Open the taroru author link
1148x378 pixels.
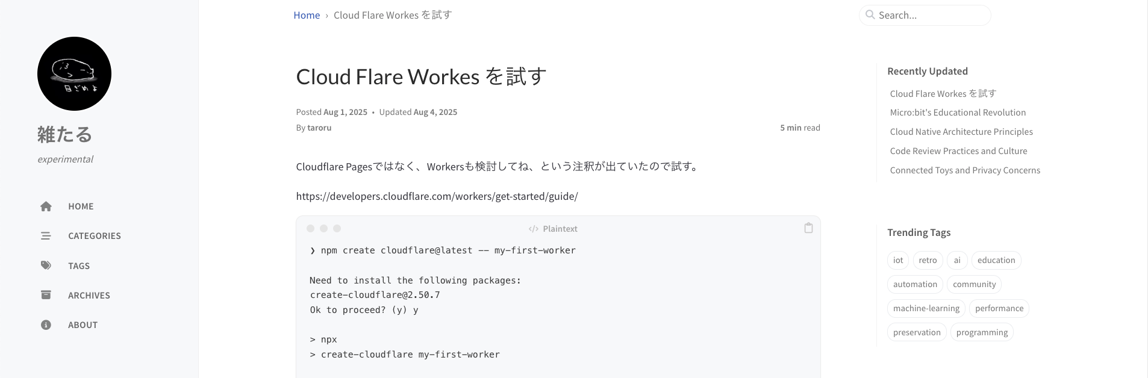tap(319, 128)
